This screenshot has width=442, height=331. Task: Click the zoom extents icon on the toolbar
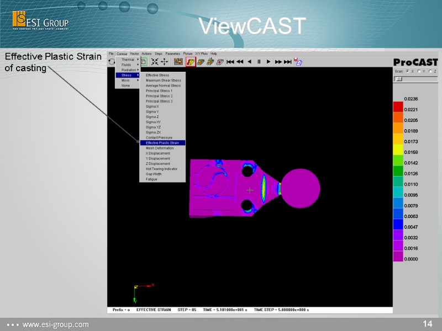[x=154, y=61]
